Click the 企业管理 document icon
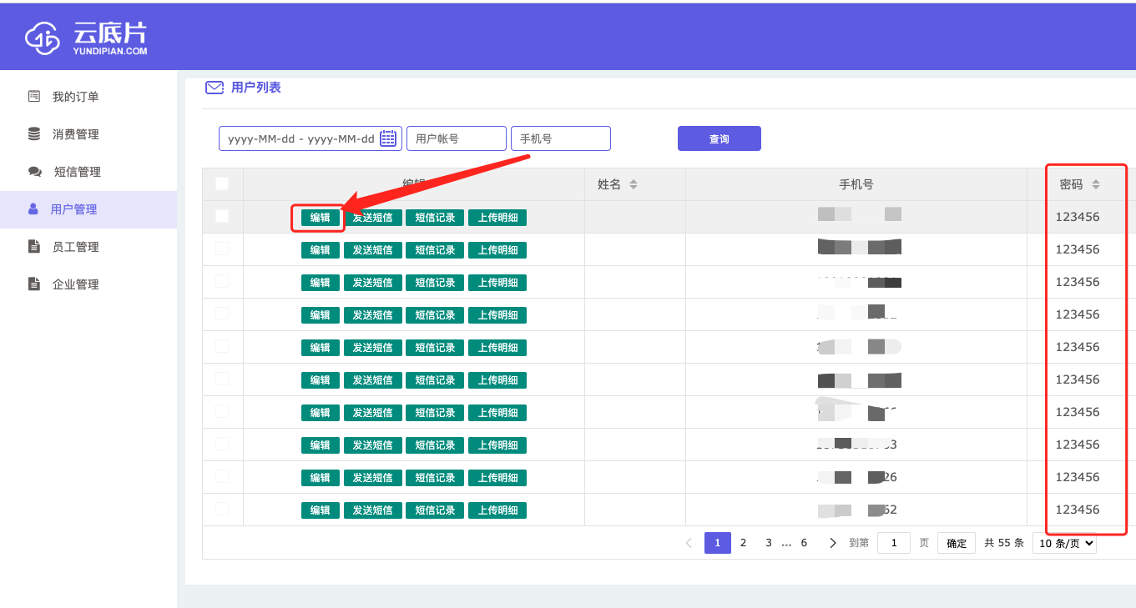The height and width of the screenshot is (608, 1136). [x=34, y=284]
